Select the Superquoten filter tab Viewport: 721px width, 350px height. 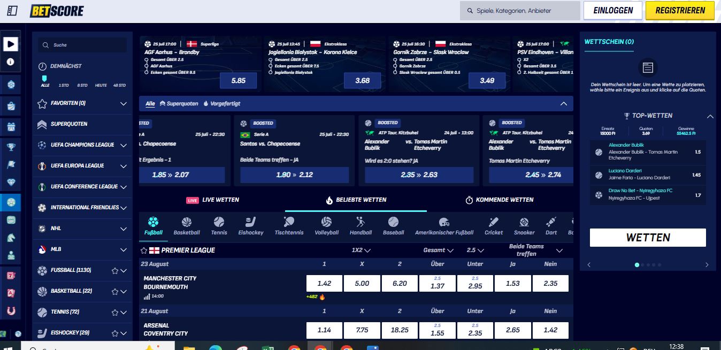point(179,104)
